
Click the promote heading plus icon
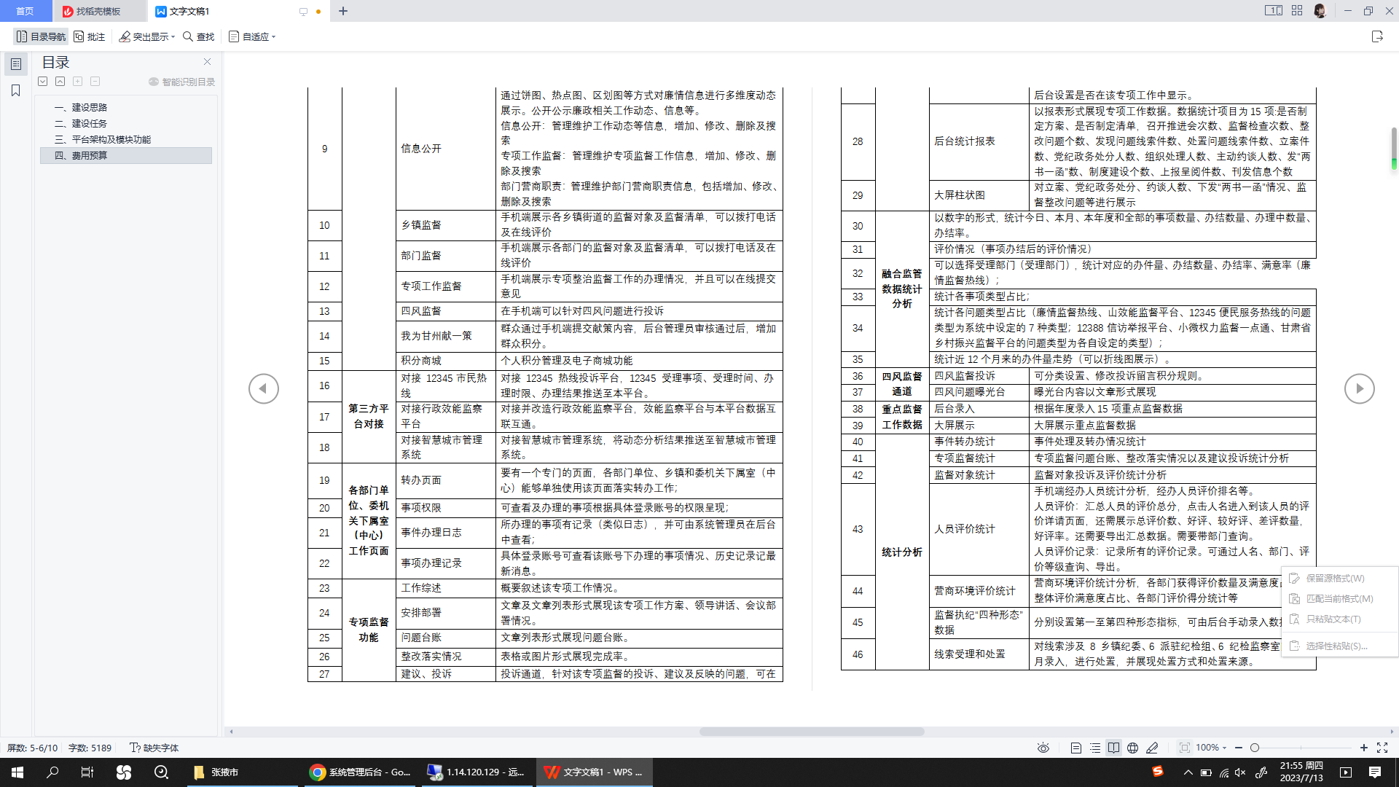(77, 82)
